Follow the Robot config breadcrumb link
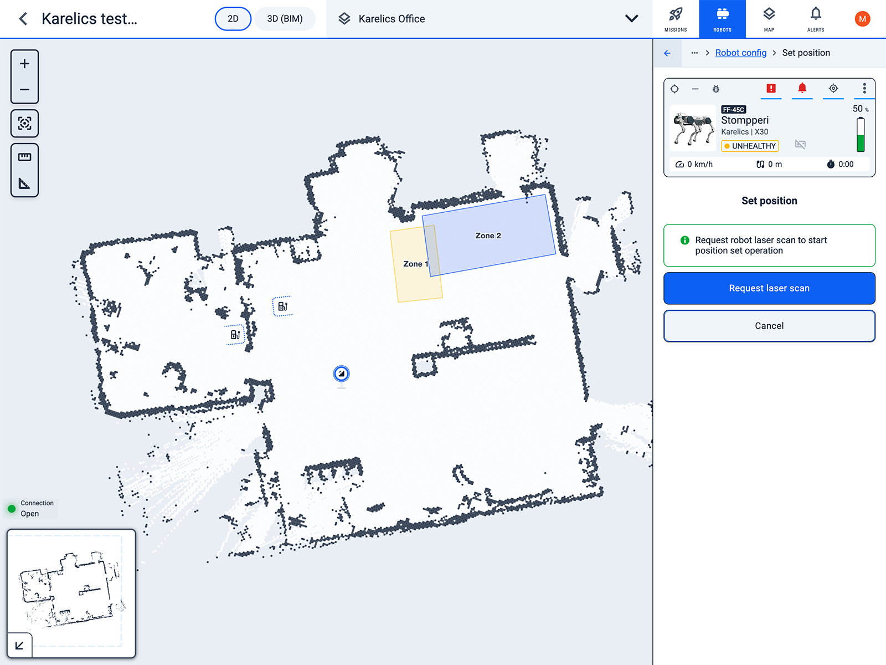 (740, 53)
